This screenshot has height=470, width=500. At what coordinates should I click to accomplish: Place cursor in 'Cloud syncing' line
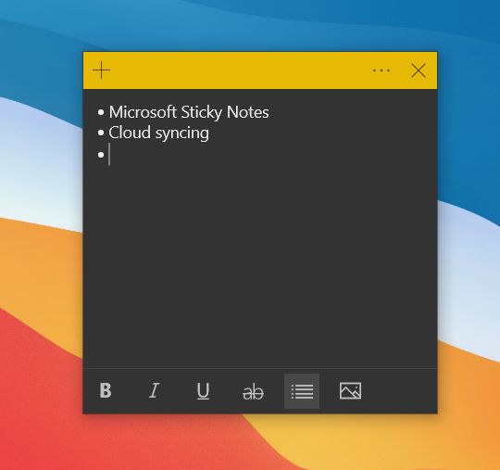(159, 133)
